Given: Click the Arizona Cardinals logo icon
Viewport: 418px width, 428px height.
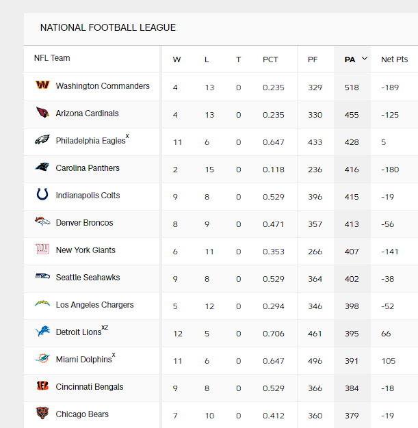Looking at the screenshot, I should pyautogui.click(x=42, y=113).
